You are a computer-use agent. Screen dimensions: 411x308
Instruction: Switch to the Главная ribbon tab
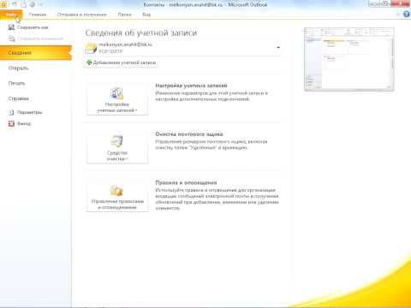(38, 15)
